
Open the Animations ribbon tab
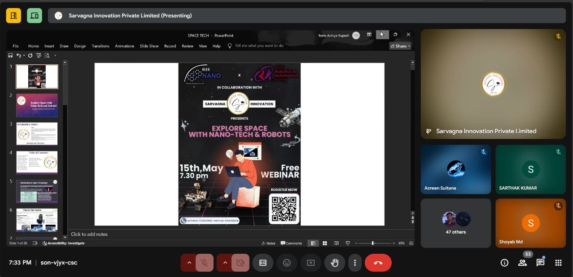tap(124, 46)
